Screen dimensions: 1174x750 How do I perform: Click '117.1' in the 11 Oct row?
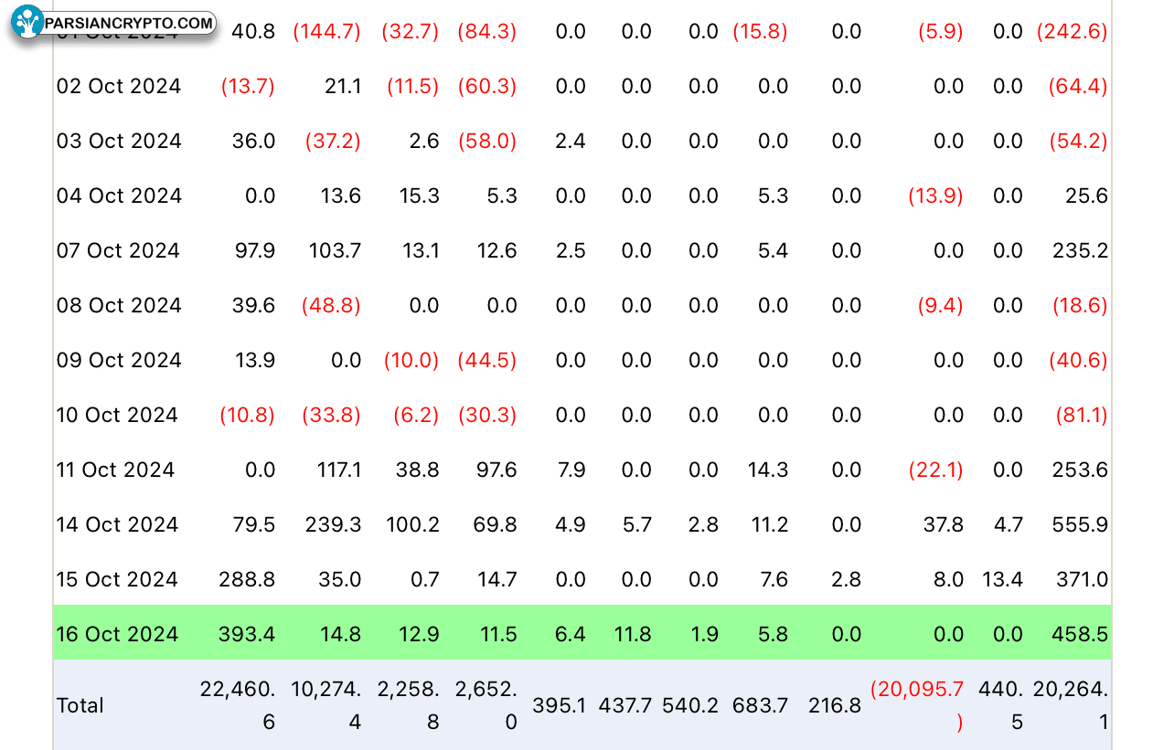[339, 470]
